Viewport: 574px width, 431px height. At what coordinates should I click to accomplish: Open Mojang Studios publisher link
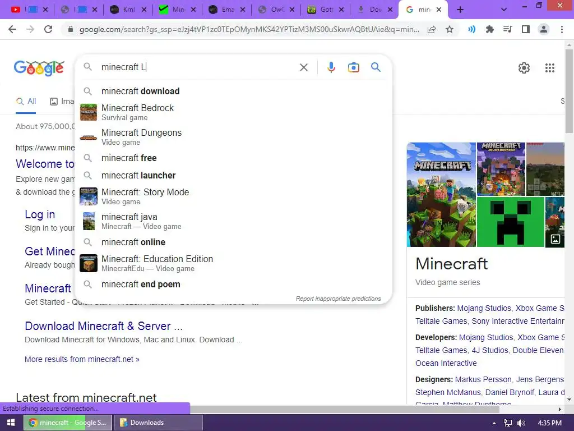click(484, 308)
